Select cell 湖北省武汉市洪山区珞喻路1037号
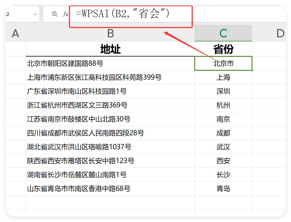 coord(110,147)
